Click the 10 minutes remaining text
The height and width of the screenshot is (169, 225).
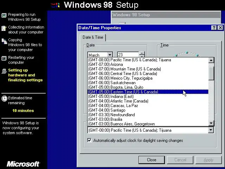(x=23, y=111)
